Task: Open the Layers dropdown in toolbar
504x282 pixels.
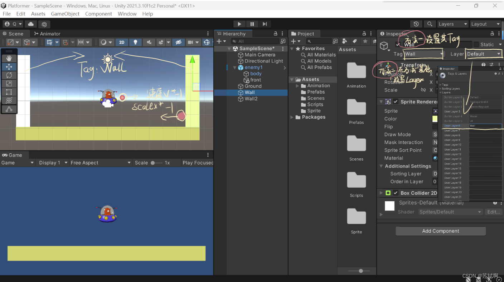Action: tap(453, 24)
